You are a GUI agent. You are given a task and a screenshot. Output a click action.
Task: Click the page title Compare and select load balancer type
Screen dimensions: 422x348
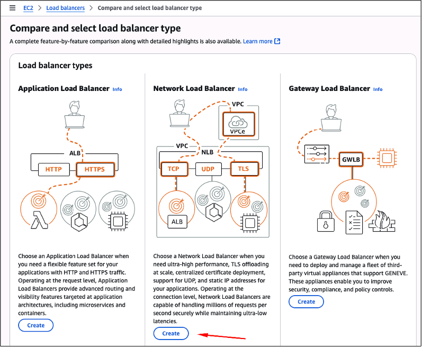point(95,28)
